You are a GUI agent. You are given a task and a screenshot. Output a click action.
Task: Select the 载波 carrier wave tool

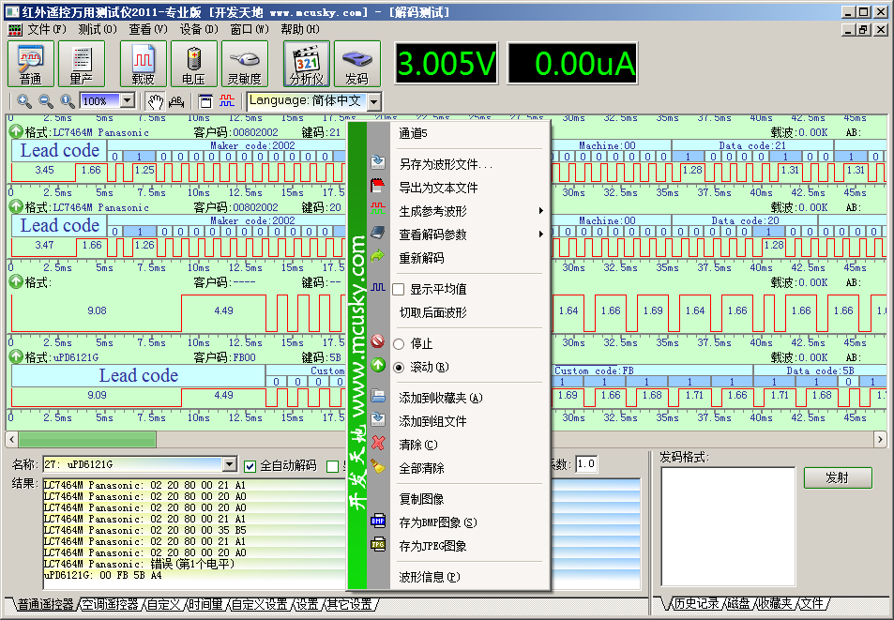pos(143,64)
